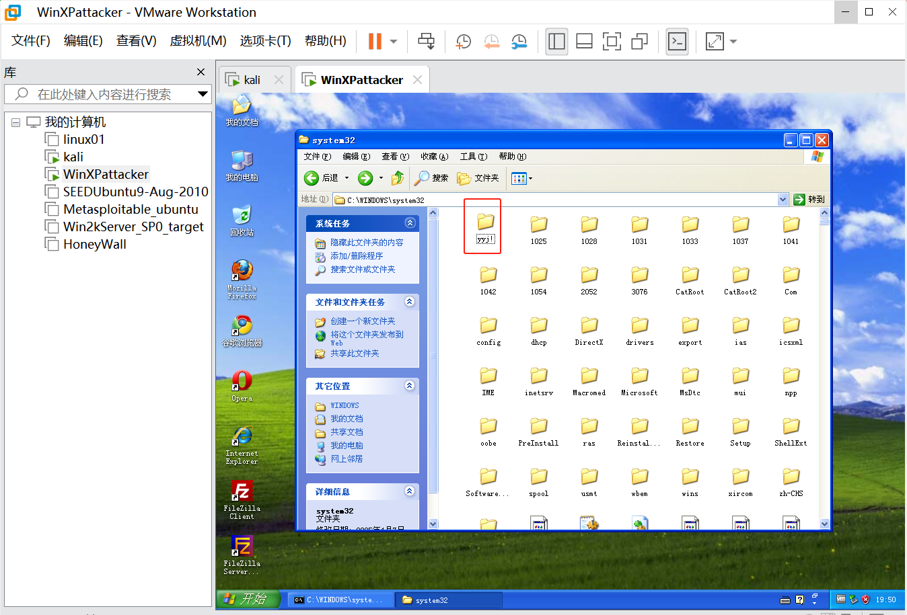Select the drivers folder
907x615 pixels.
point(639,332)
